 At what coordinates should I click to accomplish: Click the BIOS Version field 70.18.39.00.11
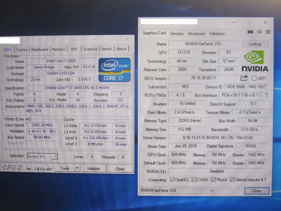click(203, 78)
